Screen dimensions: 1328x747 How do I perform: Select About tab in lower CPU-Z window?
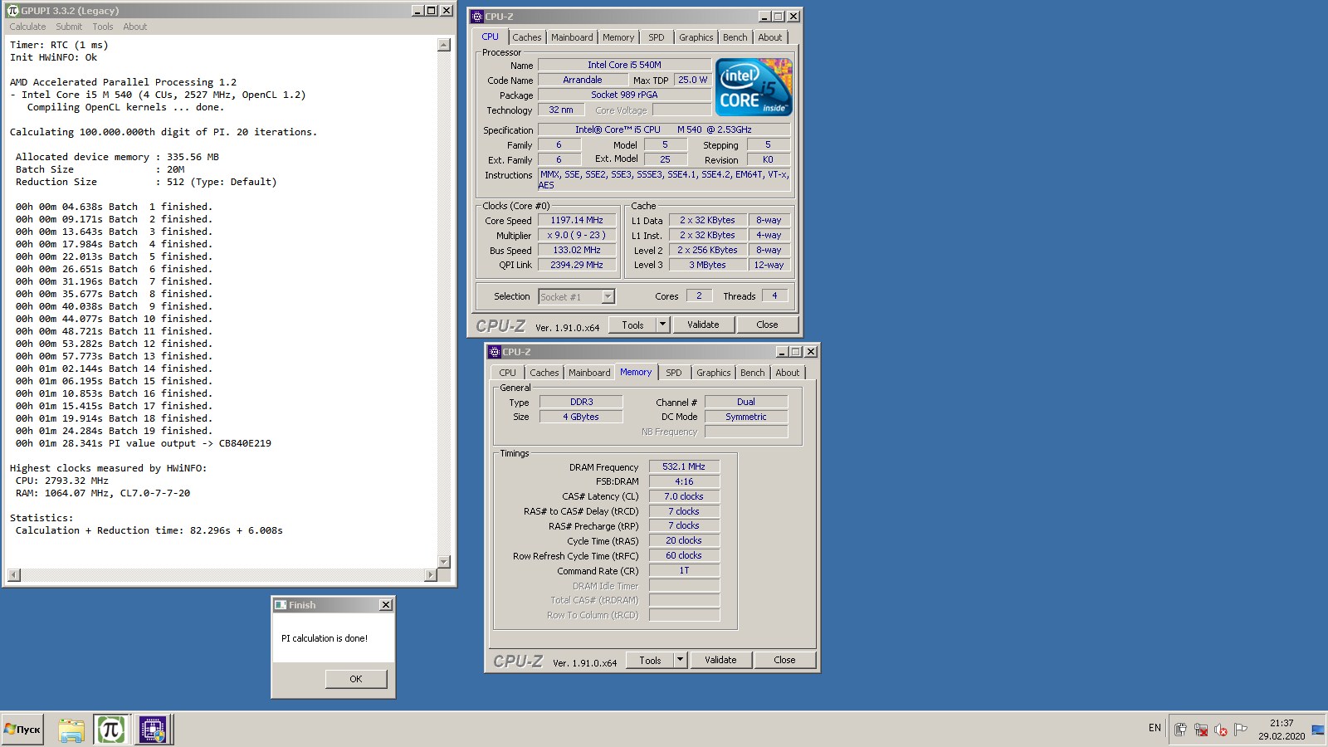pyautogui.click(x=787, y=373)
